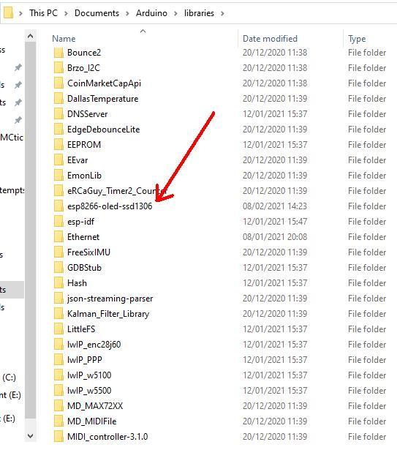Click the EEPROM folder icon
The width and height of the screenshot is (397, 450).
pos(58,145)
